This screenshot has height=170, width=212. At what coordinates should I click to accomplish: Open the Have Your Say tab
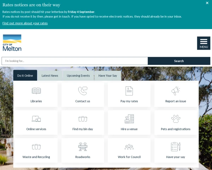[x=108, y=76]
